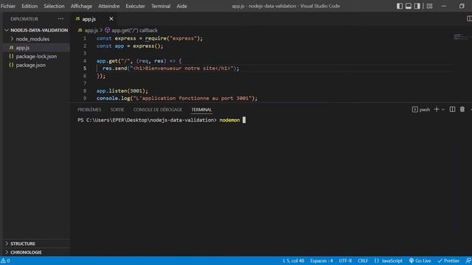
Task: Click line 8 app.listen(3001) code
Action: (122, 91)
